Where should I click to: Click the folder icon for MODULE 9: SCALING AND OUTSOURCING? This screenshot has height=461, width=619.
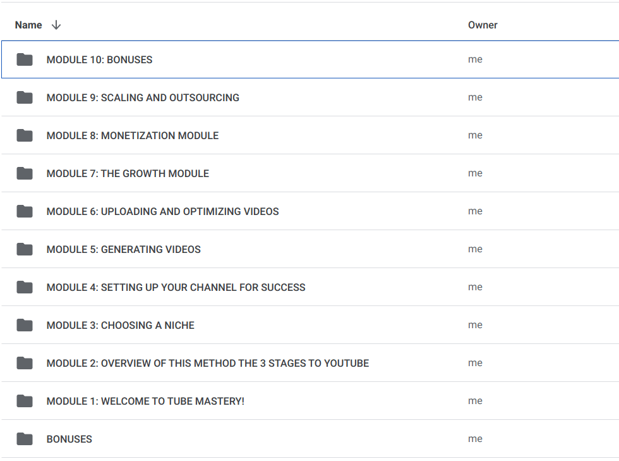[24, 97]
